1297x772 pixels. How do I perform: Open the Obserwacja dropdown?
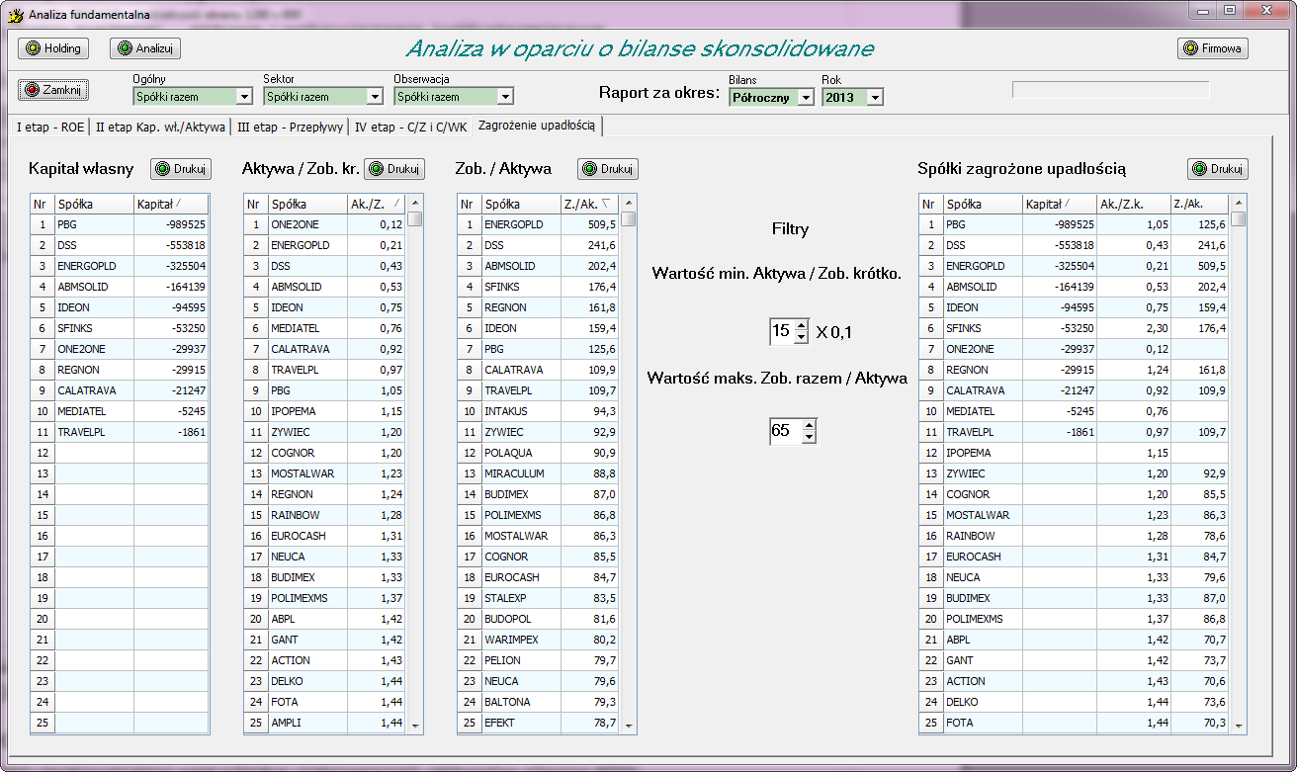click(505, 97)
